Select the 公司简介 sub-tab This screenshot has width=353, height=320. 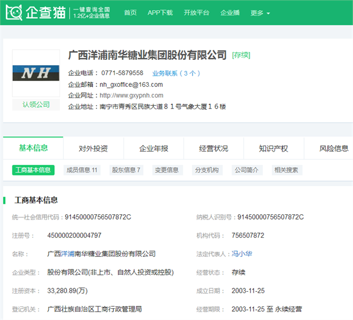(x=247, y=170)
